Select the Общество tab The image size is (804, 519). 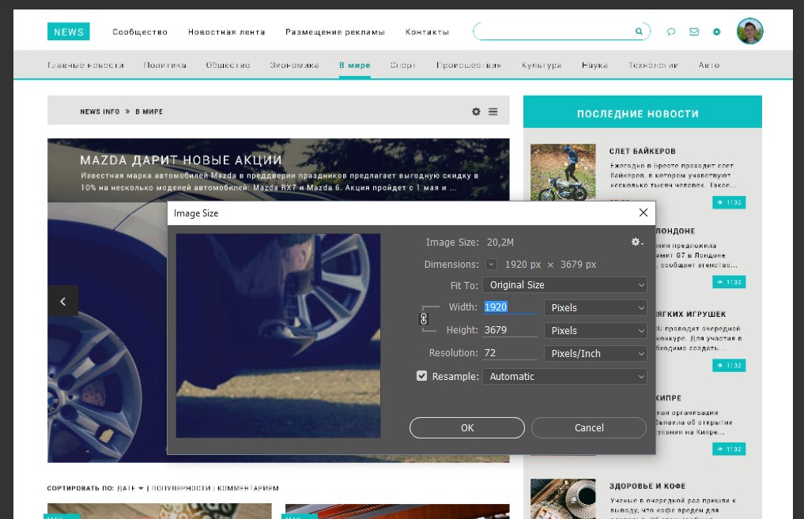click(228, 65)
